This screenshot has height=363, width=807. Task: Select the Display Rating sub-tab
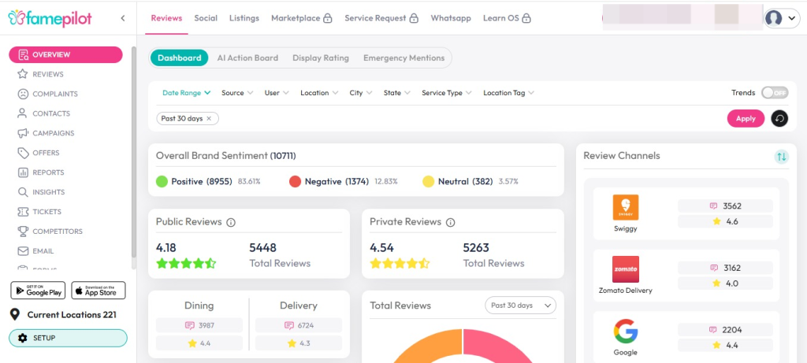coord(321,58)
